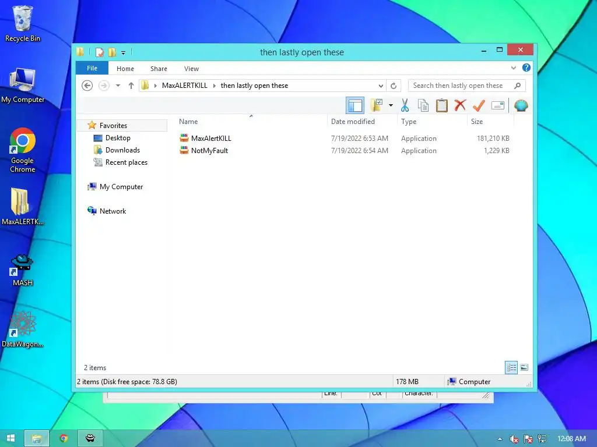Open the Windows Start button
The width and height of the screenshot is (597, 447).
(10, 438)
